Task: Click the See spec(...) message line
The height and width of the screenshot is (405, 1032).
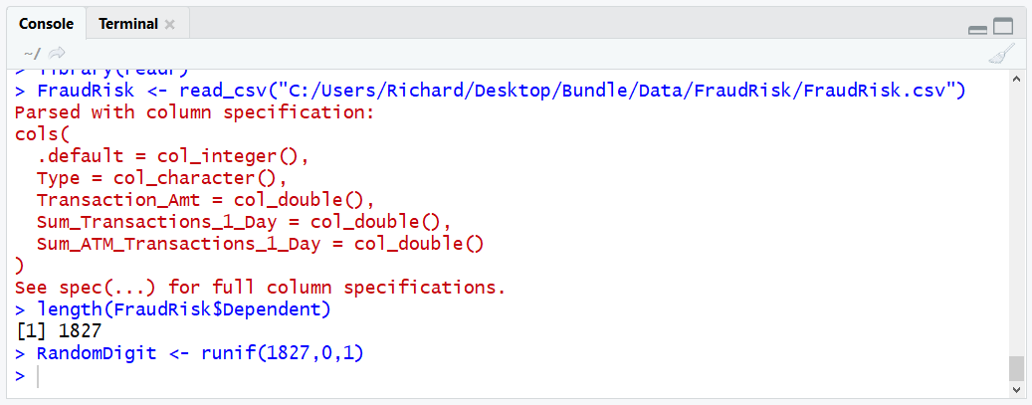Action: (260, 288)
